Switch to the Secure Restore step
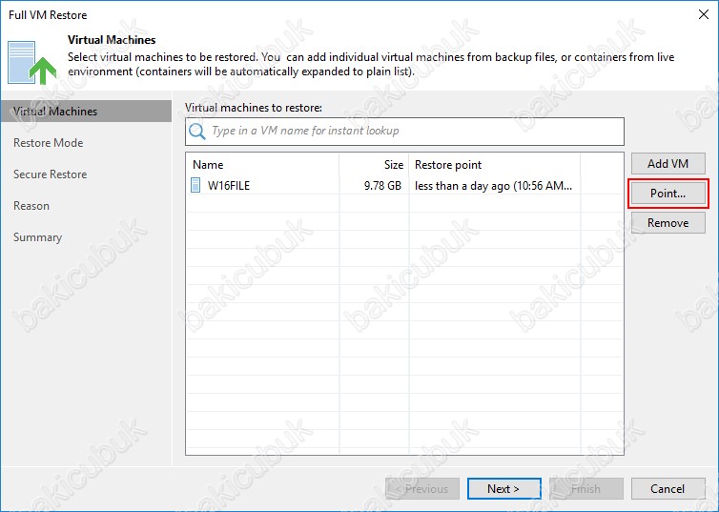 pos(50,174)
